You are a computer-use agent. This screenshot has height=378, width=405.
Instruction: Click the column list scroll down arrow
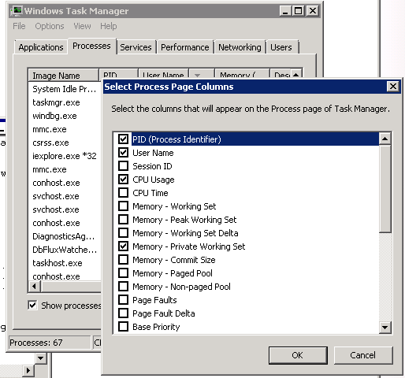[x=385, y=328]
